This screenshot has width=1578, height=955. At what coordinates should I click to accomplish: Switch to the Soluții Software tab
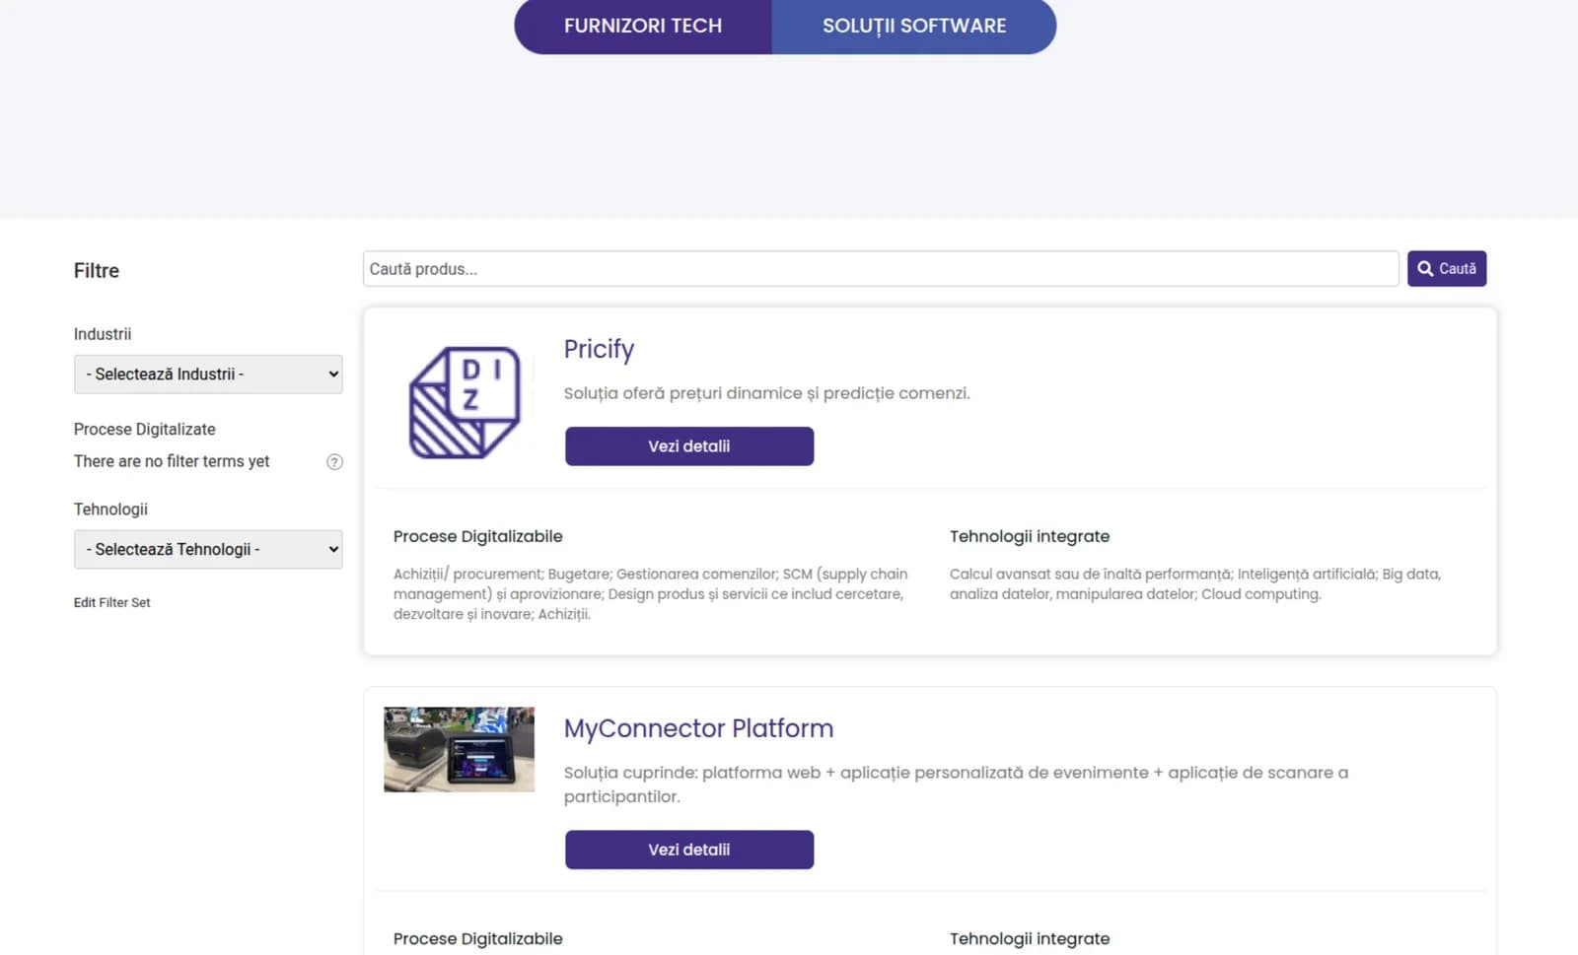(914, 27)
